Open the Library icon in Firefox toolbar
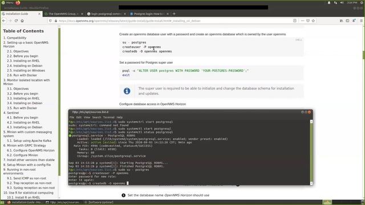Screen dimensions: 365x205 pos(341,20)
